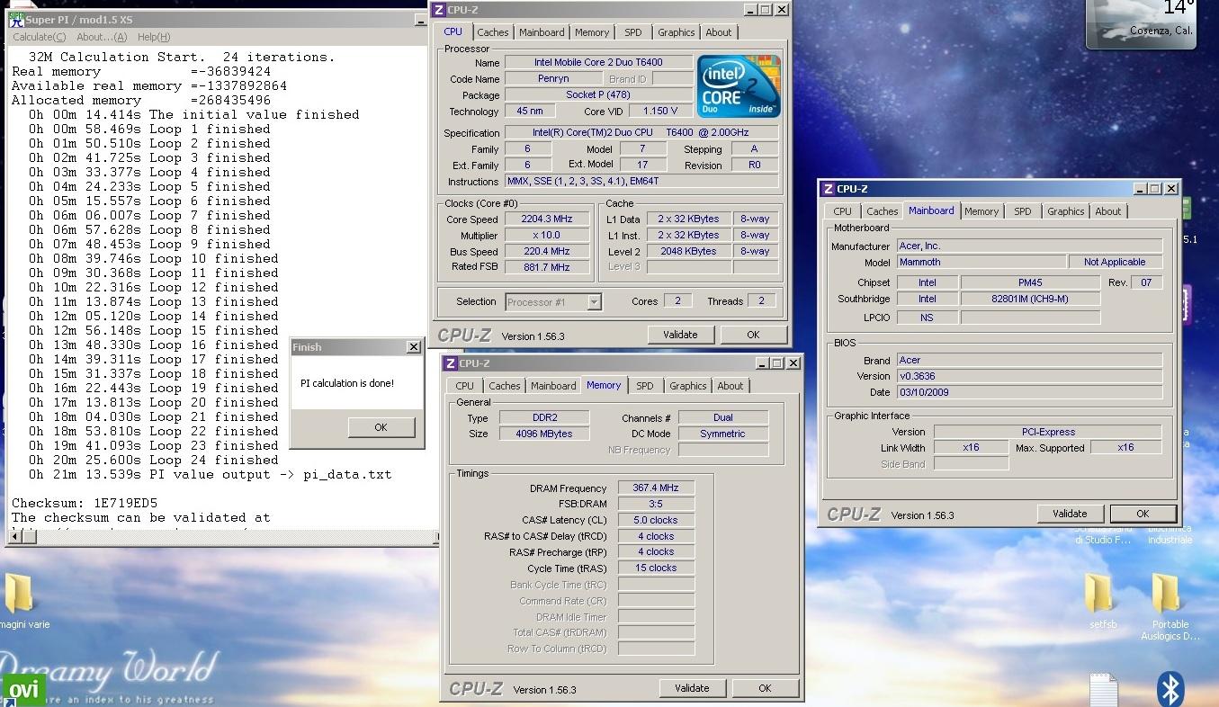Screen dimensions: 1219x707
Task: Click OK in the CPU-Z Mainboard window
Action: [x=1143, y=514]
